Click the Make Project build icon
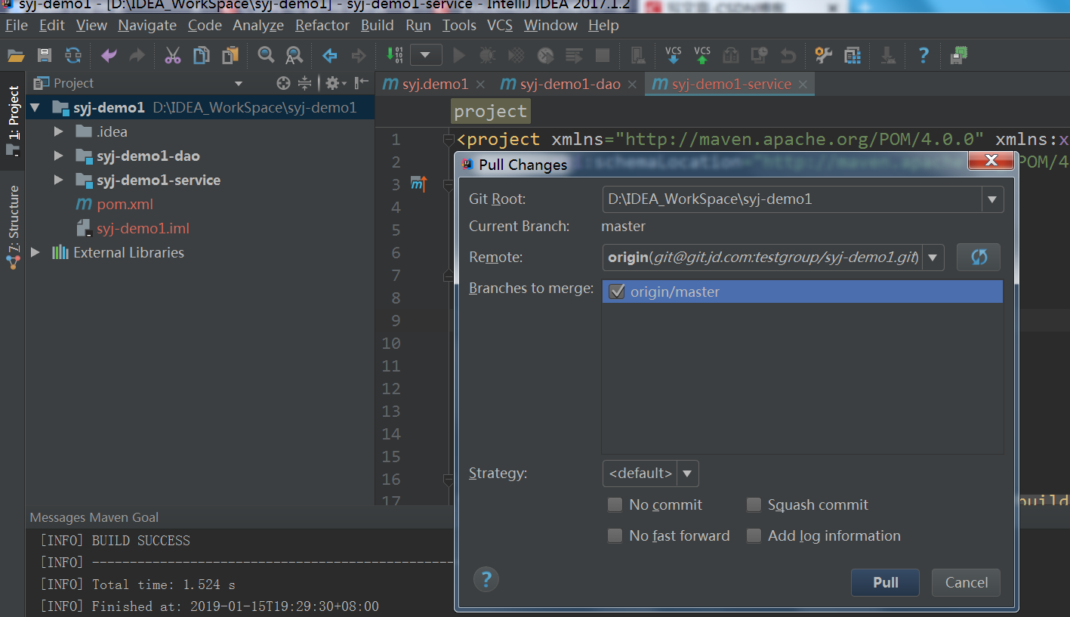Screen dimensions: 1070x617 [394, 55]
